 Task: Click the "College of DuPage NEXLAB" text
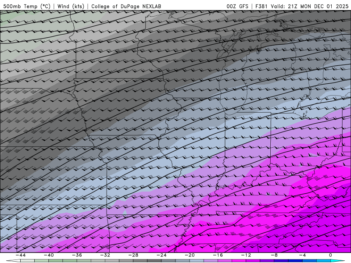click(126, 6)
